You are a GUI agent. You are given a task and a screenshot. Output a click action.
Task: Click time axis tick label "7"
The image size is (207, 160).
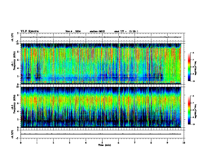(x=135, y=143)
